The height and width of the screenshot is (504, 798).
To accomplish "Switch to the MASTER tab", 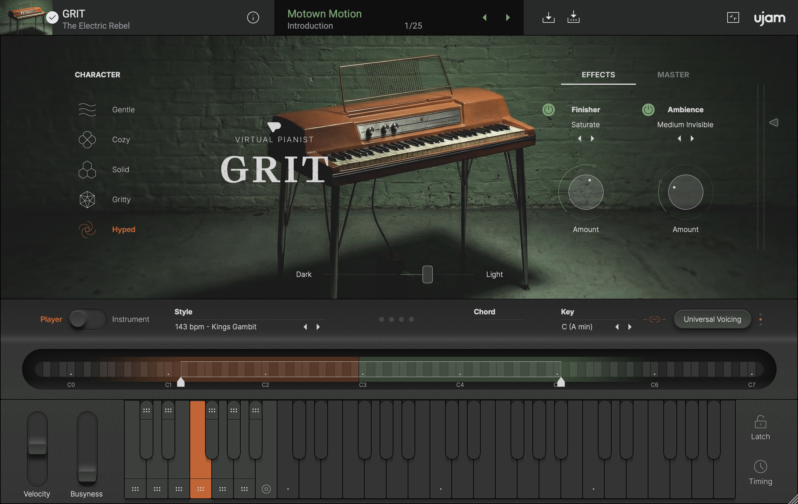I will 673,75.
